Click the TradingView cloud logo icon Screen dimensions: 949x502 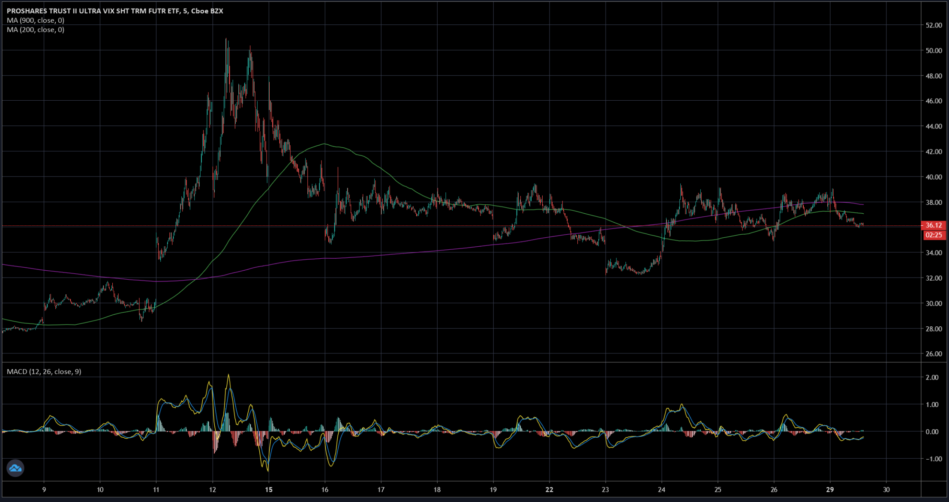point(15,468)
